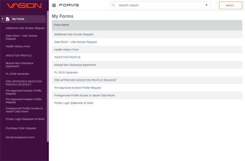
Task: Open the search options dropdown arrow
Action: point(206,5)
